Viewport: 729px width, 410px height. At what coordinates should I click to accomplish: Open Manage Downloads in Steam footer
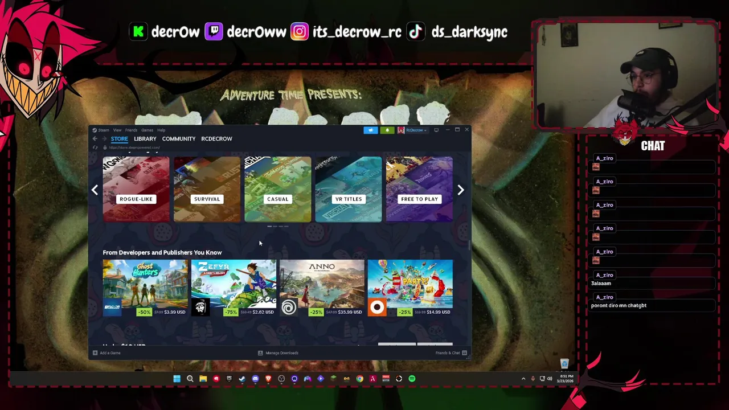278,353
